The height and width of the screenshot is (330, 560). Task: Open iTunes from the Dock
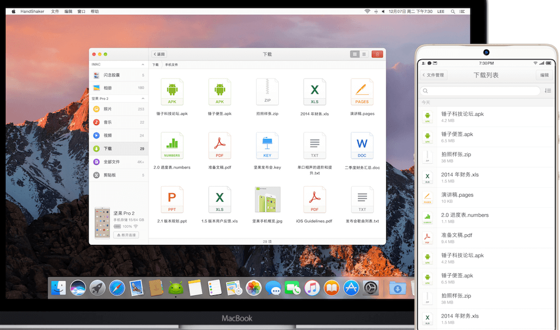tap(312, 288)
